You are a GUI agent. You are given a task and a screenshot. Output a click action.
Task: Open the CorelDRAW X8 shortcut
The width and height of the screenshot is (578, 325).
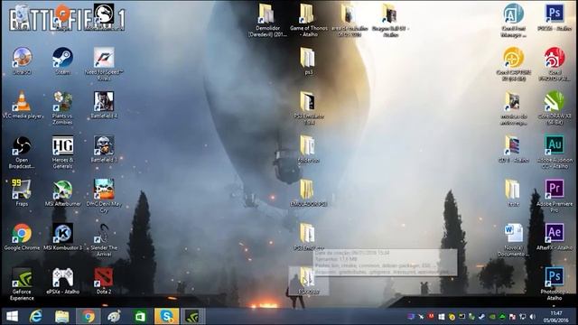tap(555, 108)
